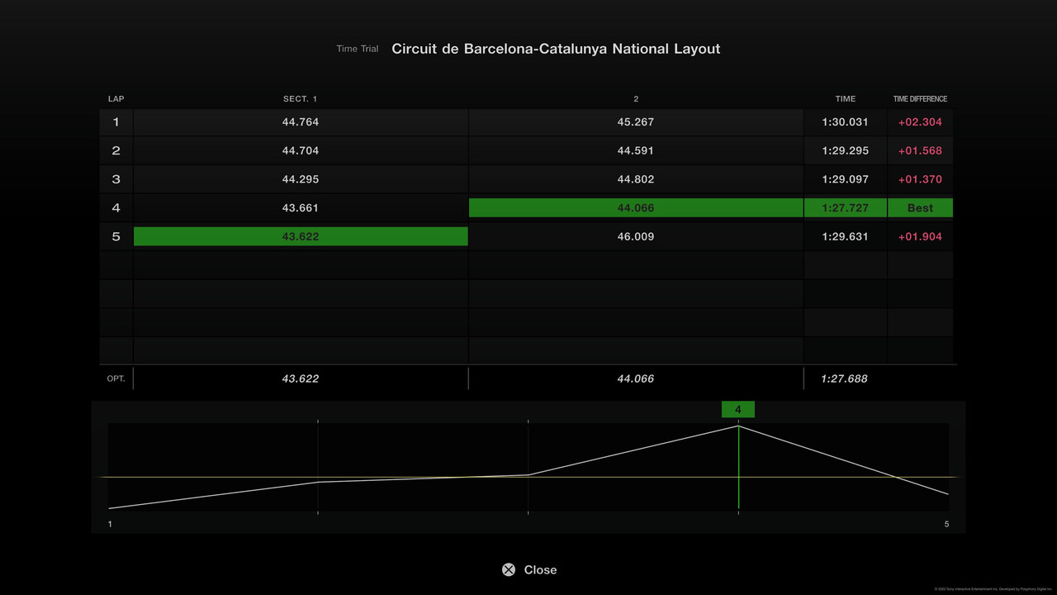
Task: Click lap 1 sector 2 time 45.267
Action: tap(636, 121)
